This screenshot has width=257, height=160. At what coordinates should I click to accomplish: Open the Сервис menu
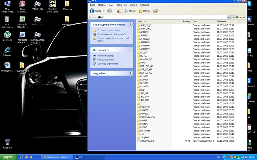pyautogui.click(x=133, y=5)
